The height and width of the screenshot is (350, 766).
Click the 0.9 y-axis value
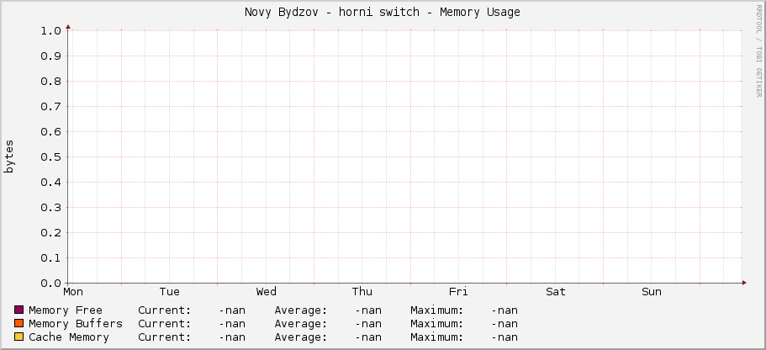(50, 56)
